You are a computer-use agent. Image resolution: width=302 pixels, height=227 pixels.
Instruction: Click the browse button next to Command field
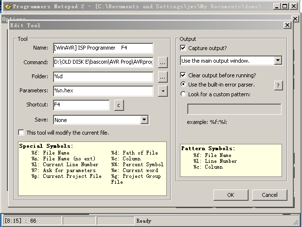pos(163,62)
